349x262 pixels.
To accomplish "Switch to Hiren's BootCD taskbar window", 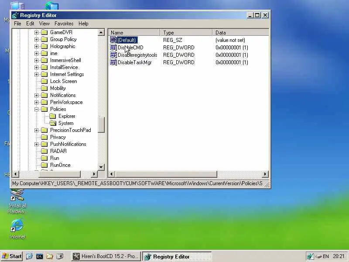I will 106,256.
